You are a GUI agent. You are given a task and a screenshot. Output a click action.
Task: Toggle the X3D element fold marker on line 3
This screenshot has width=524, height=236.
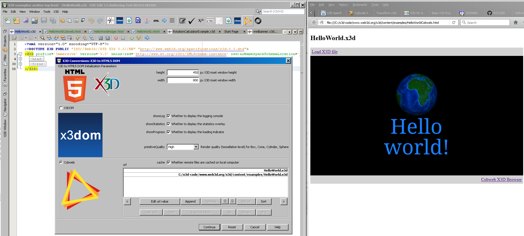20,54
